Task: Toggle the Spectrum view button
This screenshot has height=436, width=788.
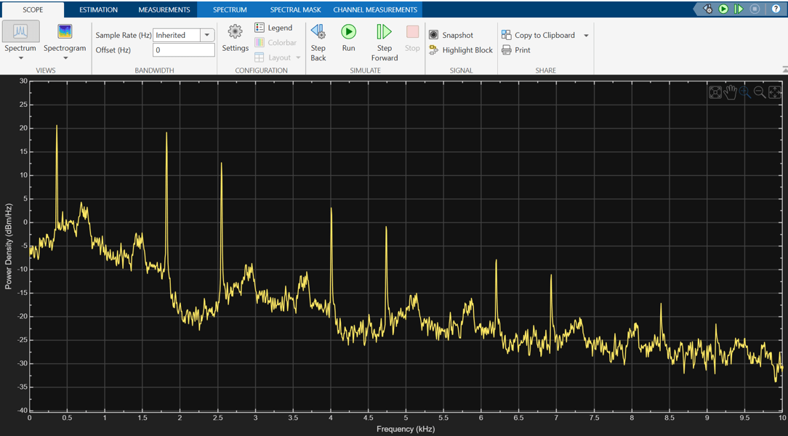Action: [21, 32]
